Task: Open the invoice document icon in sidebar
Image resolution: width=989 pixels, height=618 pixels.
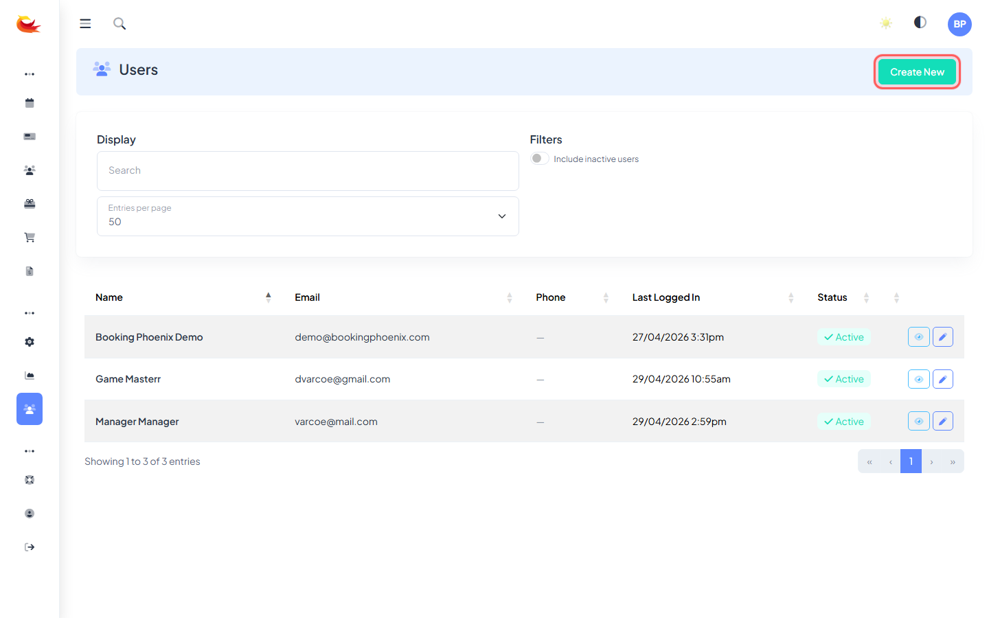Action: 30,271
